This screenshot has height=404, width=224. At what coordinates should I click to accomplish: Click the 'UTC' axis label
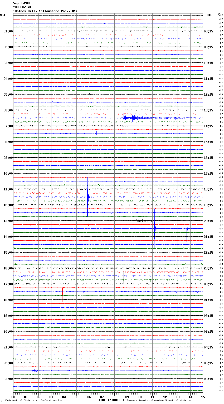210,15
